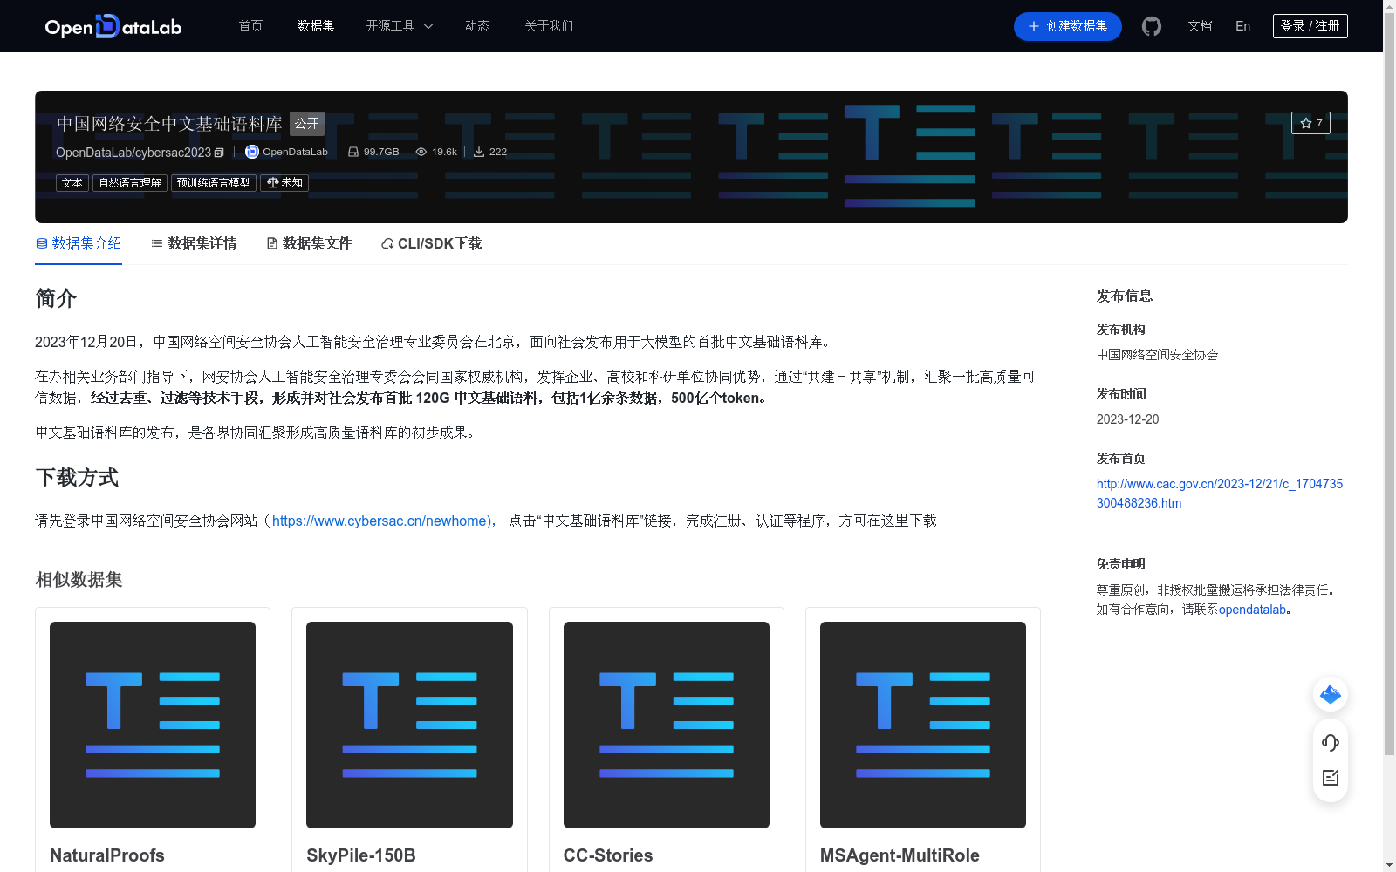Open the 文档 link
The image size is (1396, 872).
[1200, 26]
